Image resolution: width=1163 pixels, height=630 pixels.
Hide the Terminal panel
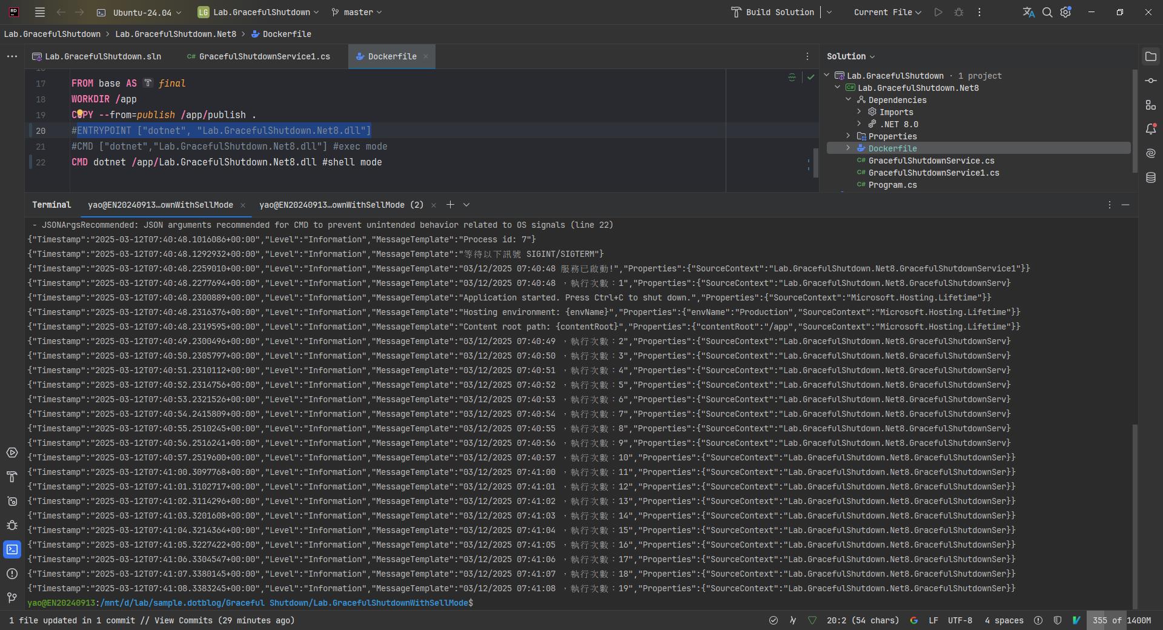[x=1125, y=205]
